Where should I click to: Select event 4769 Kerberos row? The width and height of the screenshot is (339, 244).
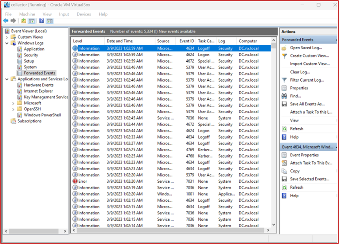(171, 150)
